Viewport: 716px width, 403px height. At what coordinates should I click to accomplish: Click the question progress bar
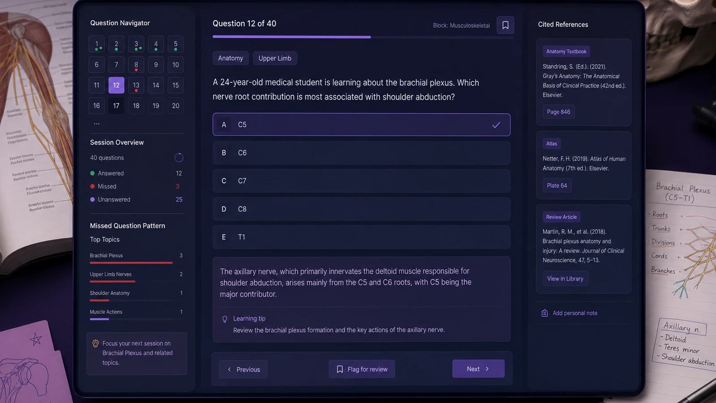click(363, 37)
